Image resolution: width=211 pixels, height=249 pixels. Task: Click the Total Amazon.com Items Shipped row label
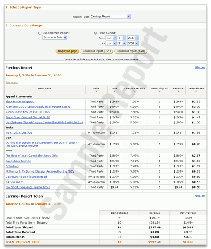28,217
